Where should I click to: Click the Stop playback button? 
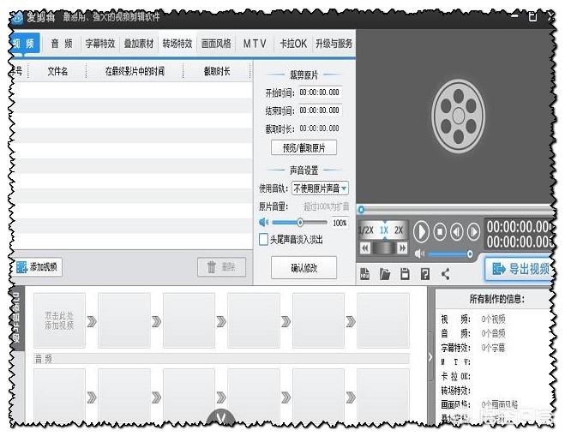[x=440, y=231]
